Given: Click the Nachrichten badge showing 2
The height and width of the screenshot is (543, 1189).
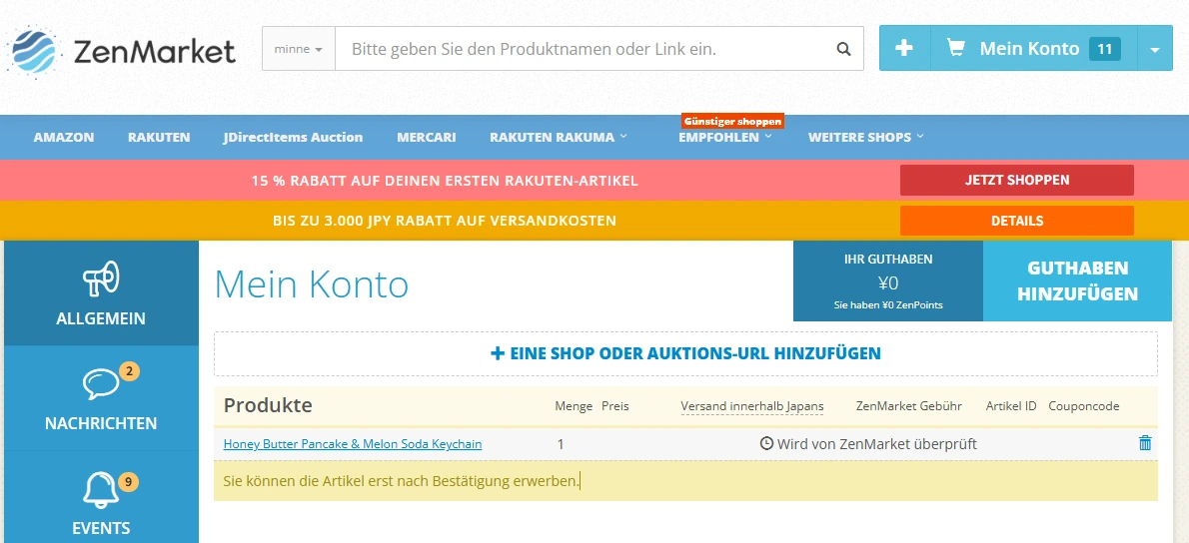Looking at the screenshot, I should click(x=130, y=372).
